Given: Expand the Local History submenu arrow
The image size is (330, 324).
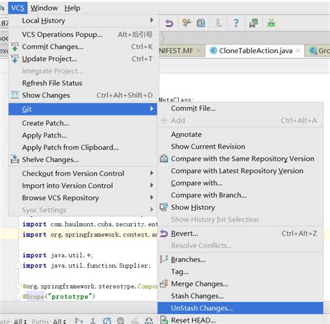Looking at the screenshot, I should coord(152,20).
